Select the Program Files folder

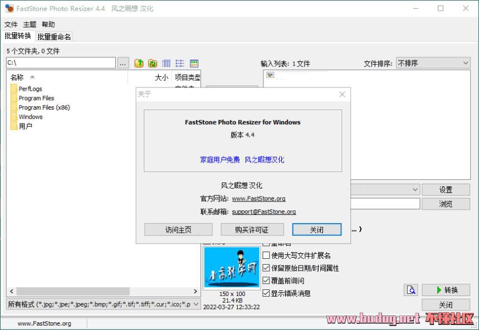[36, 98]
